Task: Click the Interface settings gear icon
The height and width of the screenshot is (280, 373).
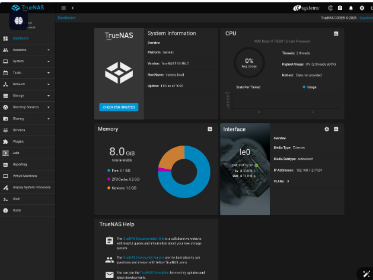Action: [326, 128]
